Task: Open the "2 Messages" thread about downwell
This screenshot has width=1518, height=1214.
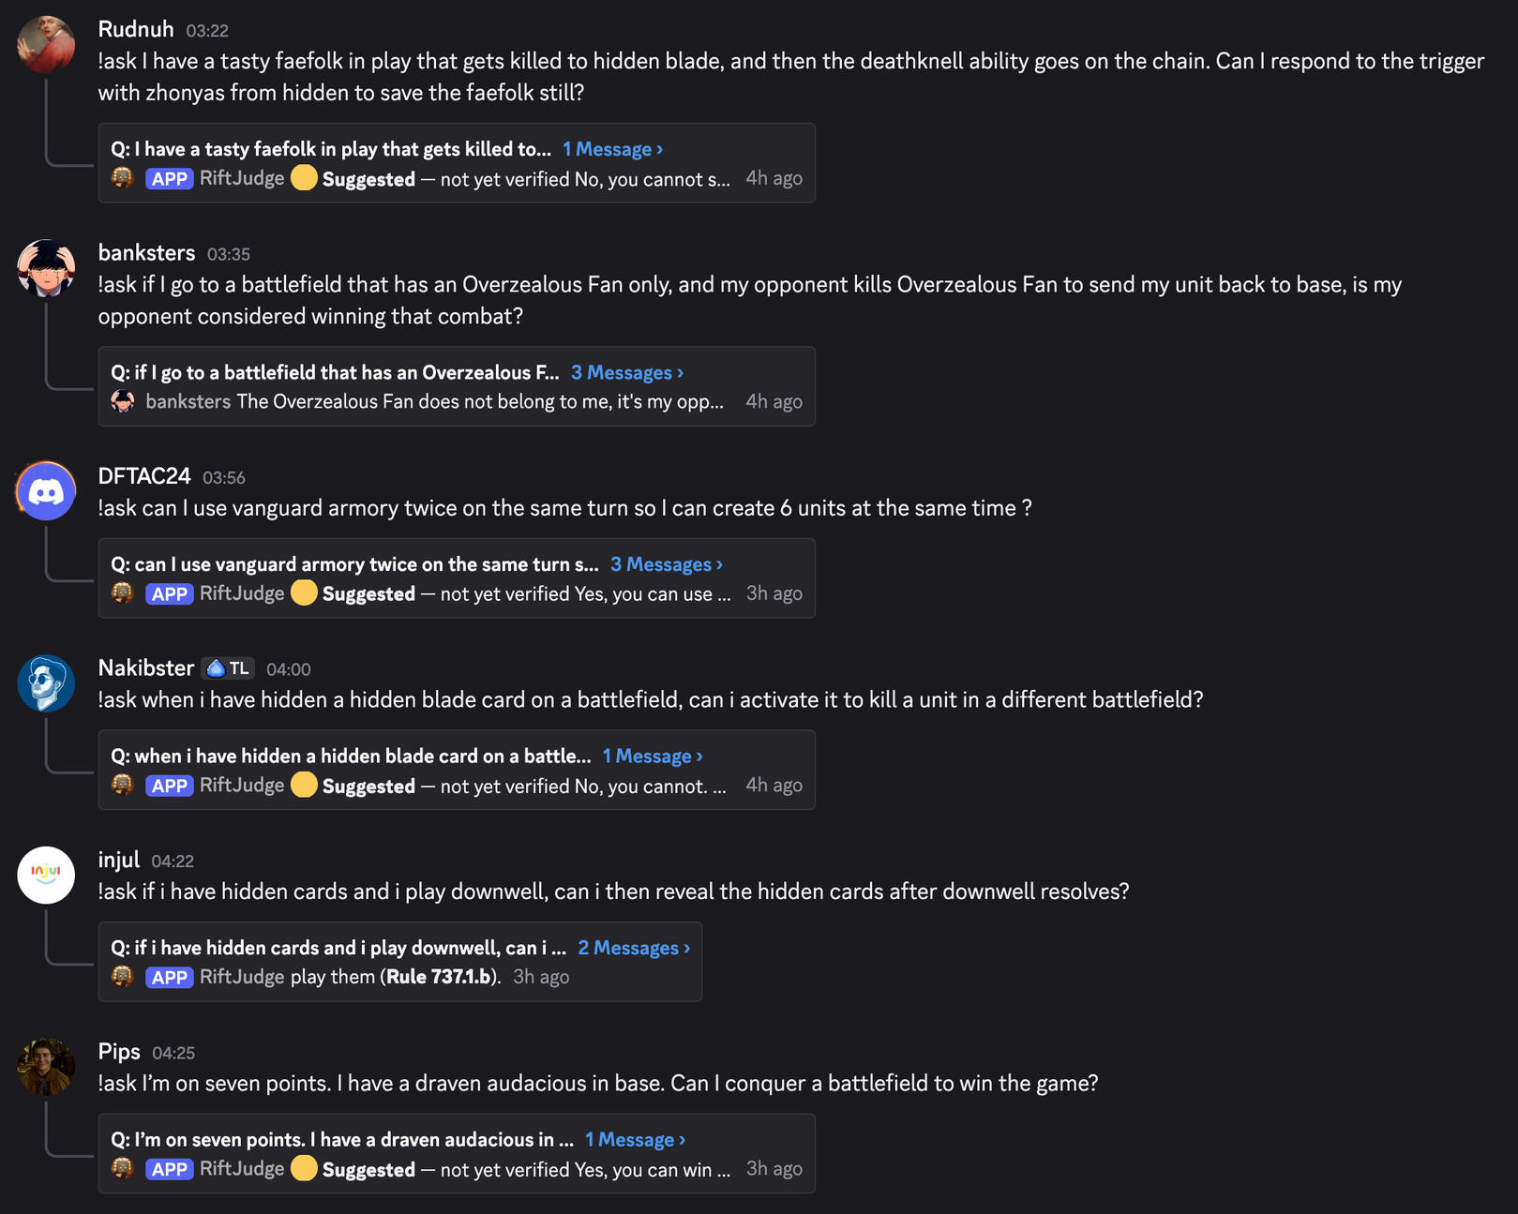Action: pyautogui.click(x=634, y=948)
